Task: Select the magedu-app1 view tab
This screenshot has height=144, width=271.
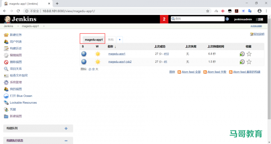Action: tap(94, 40)
